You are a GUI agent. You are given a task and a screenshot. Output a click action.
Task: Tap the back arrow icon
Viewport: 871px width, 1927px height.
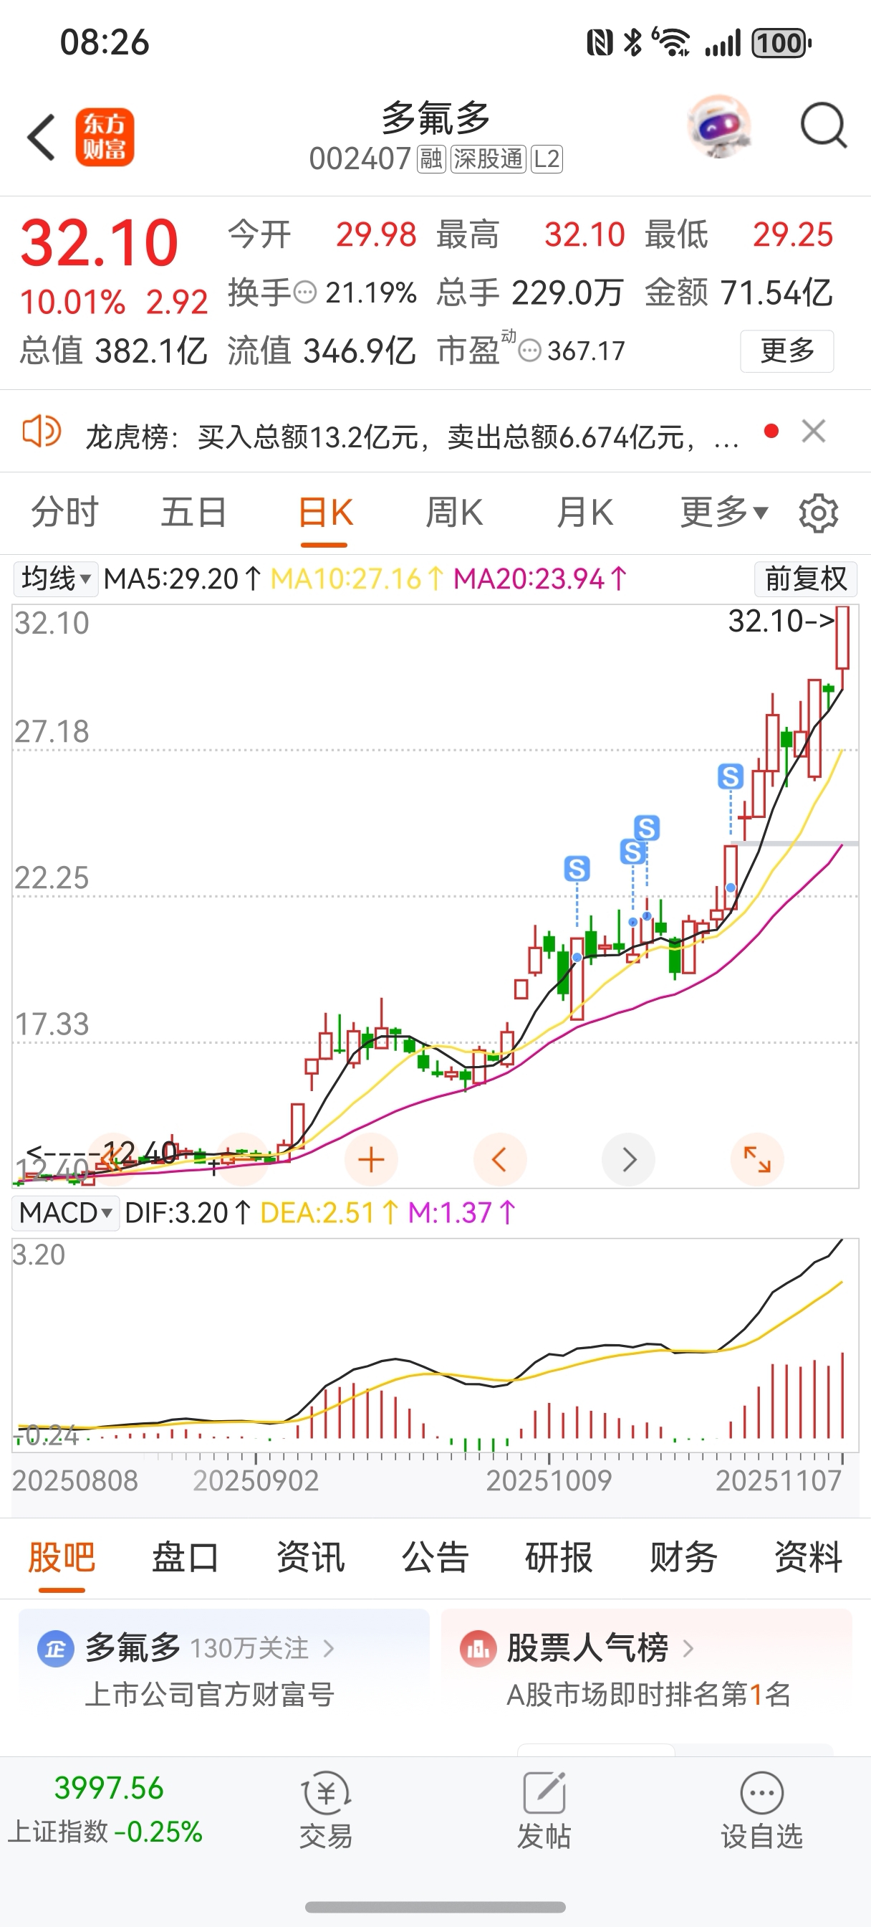41,137
